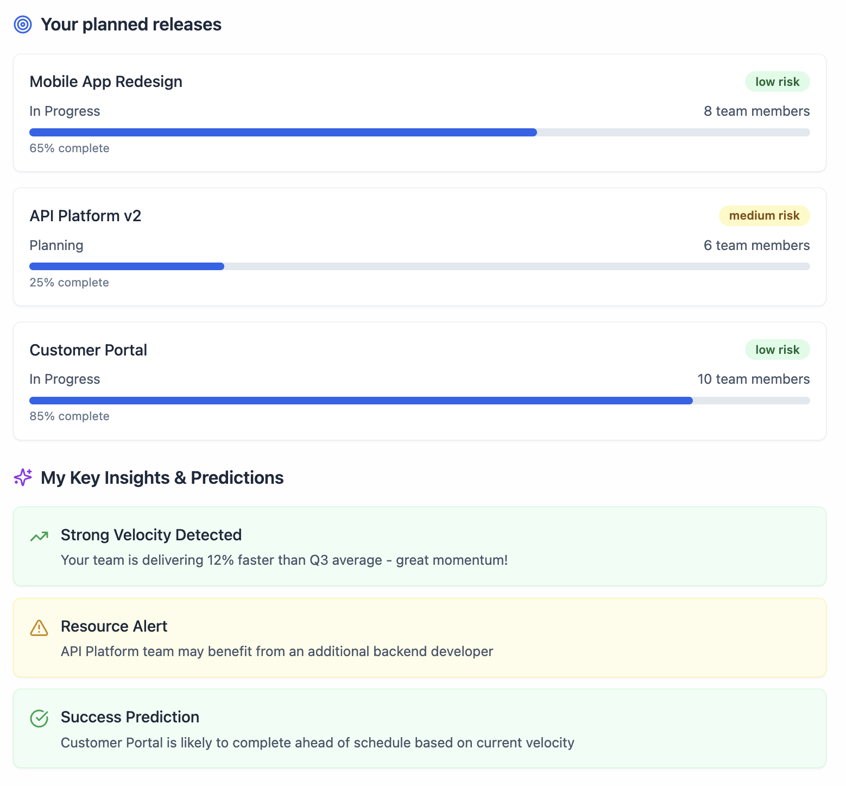Click the Customer Portal progress bar
Screen dimensions: 846x786
point(419,401)
